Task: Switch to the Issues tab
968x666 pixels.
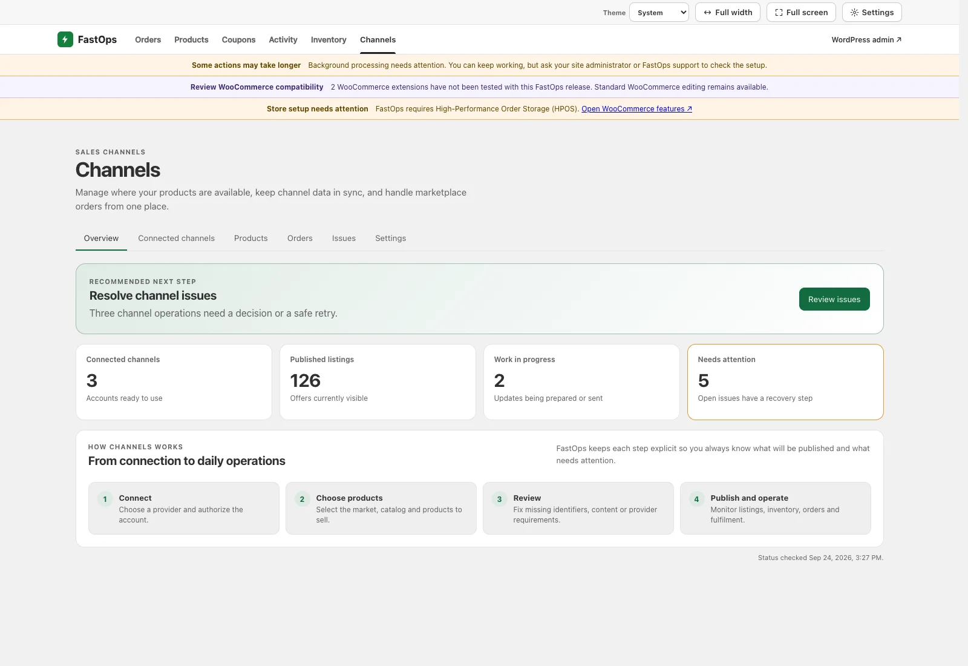Action: (x=344, y=238)
